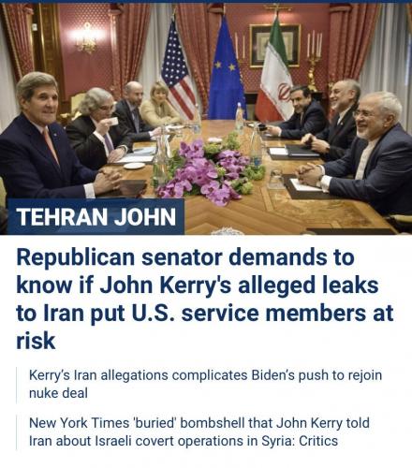Screen dimensions: 412x468
Task: Click the gold candelabra near Iranian flag
Action: (x=314, y=61)
